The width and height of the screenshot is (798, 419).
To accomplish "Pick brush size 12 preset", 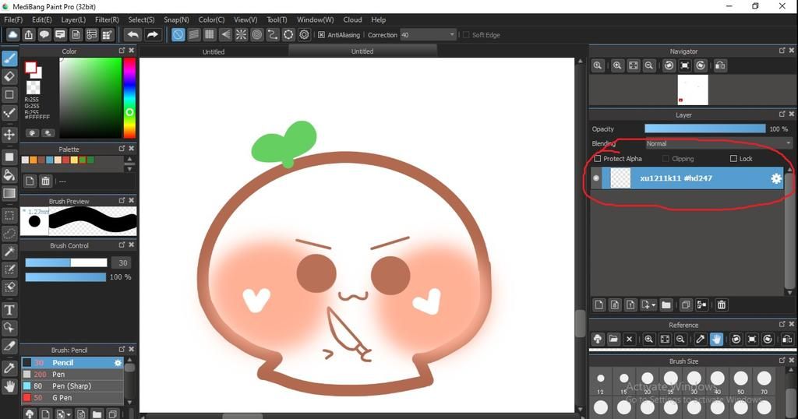I will click(601, 382).
